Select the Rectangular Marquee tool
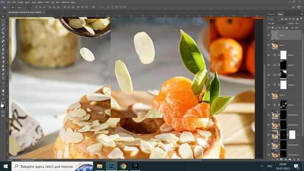 point(3,20)
